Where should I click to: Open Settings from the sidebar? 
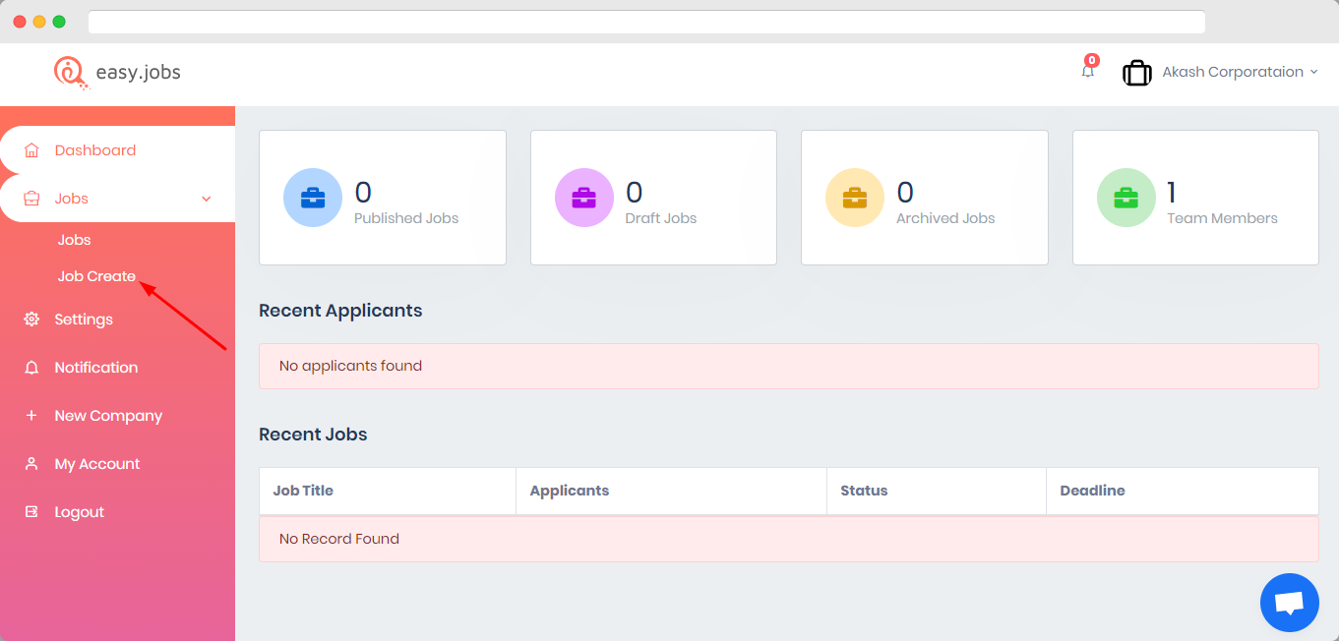tap(84, 320)
